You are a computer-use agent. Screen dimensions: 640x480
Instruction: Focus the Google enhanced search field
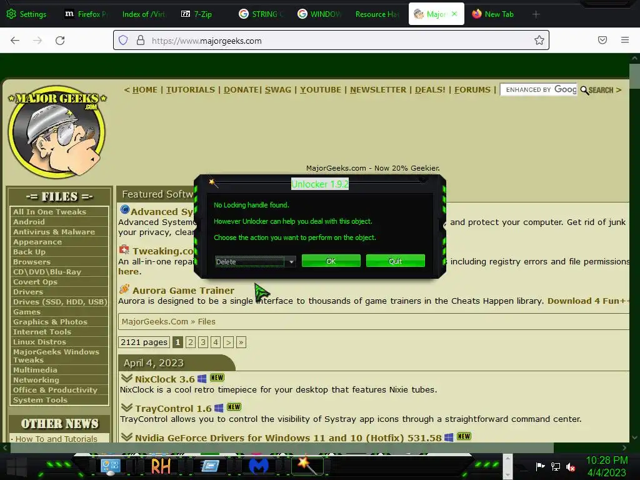tap(538, 90)
